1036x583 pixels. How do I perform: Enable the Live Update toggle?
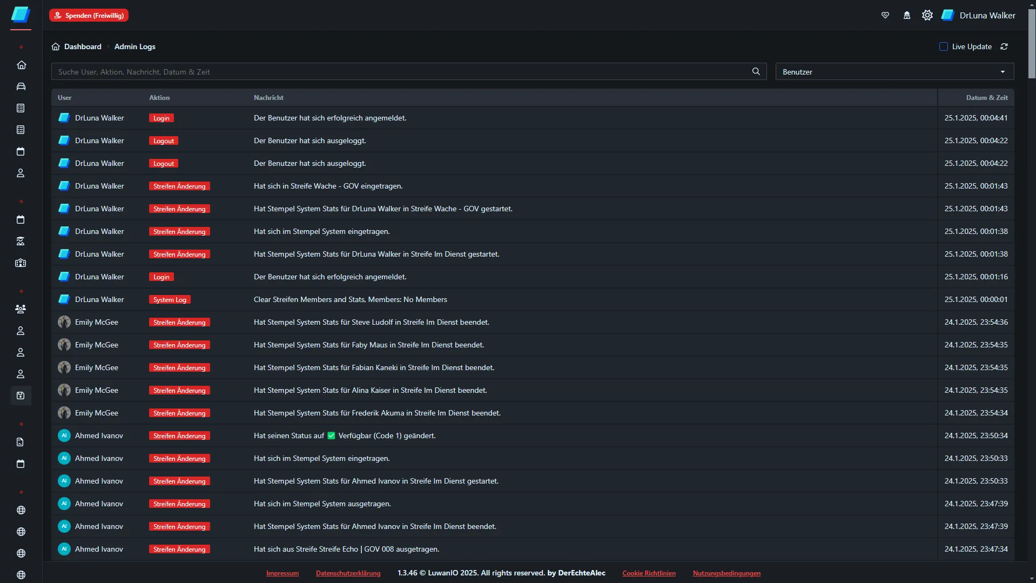click(944, 46)
